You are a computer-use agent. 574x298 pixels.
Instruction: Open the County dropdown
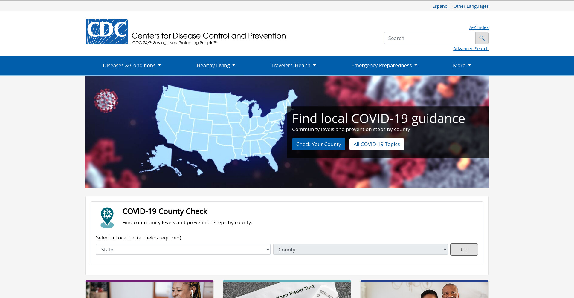click(360, 249)
